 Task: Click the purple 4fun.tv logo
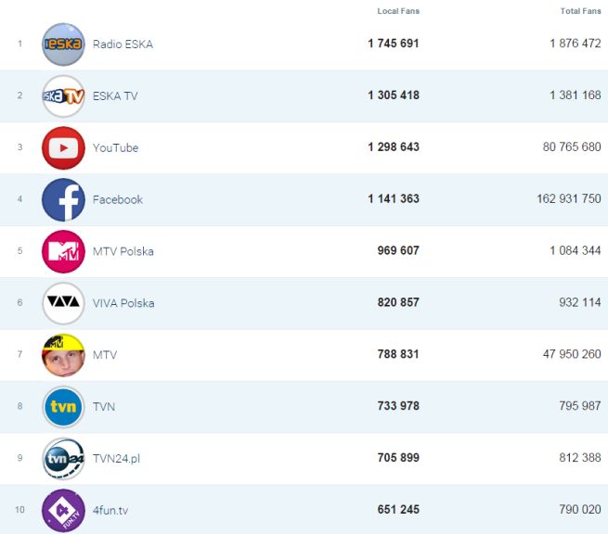(x=63, y=511)
